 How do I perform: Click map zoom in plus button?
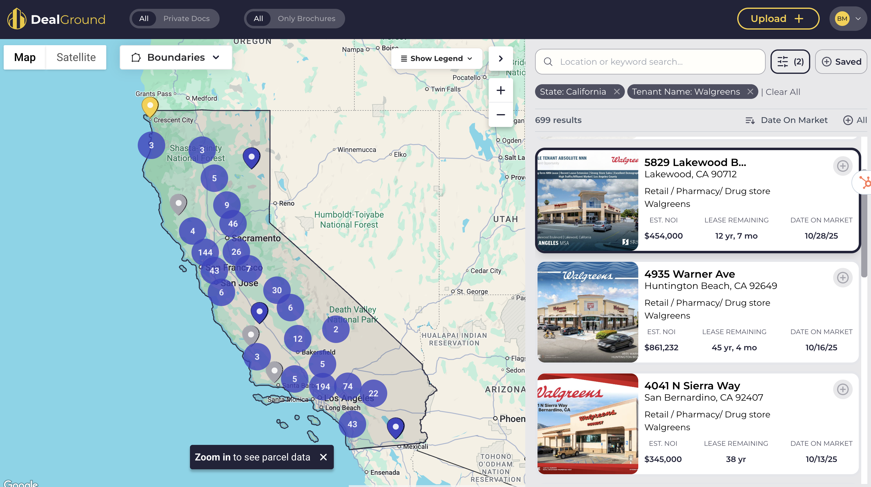coord(501,91)
